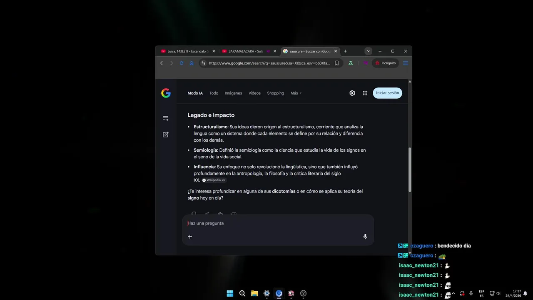Open File Explorer from the taskbar

(x=254, y=293)
